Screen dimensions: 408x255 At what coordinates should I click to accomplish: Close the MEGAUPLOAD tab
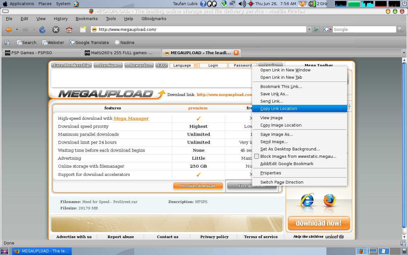pyautogui.click(x=236, y=53)
